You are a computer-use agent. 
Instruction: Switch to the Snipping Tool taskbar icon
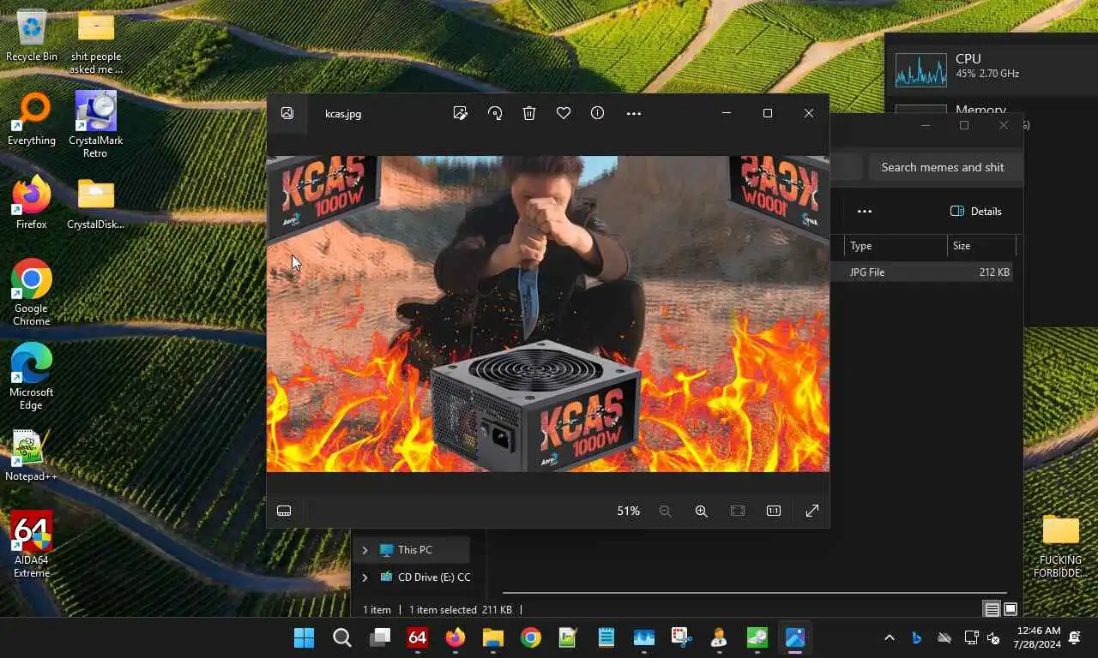682,637
